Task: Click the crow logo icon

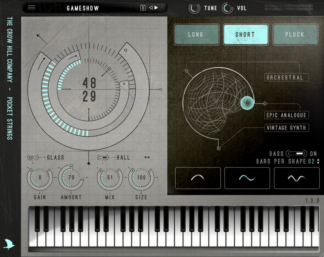Action: (9, 244)
